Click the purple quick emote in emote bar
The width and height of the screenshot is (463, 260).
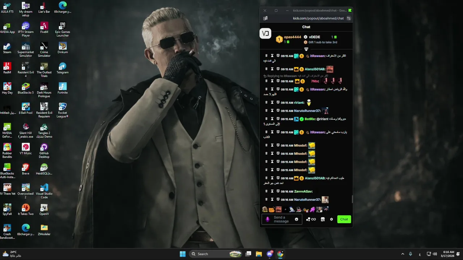pyautogui.click(x=313, y=209)
